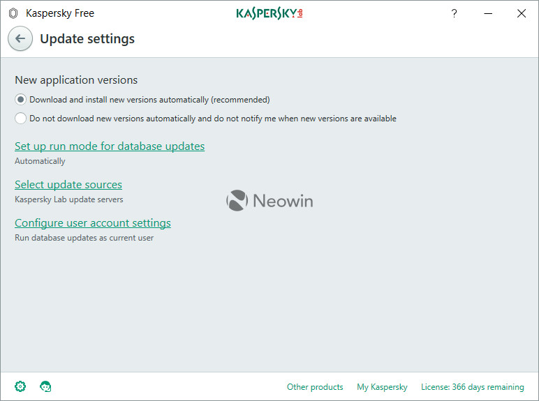Open Select update sources link
The image size is (539, 401).
pyautogui.click(x=68, y=185)
